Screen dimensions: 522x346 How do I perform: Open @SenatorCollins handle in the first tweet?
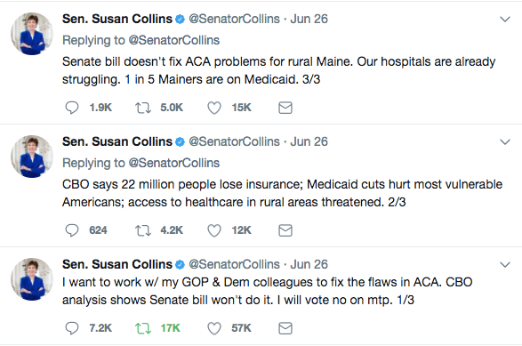(x=234, y=19)
